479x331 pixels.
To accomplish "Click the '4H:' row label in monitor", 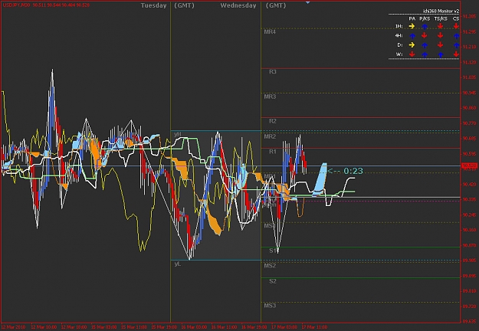I will point(399,35).
